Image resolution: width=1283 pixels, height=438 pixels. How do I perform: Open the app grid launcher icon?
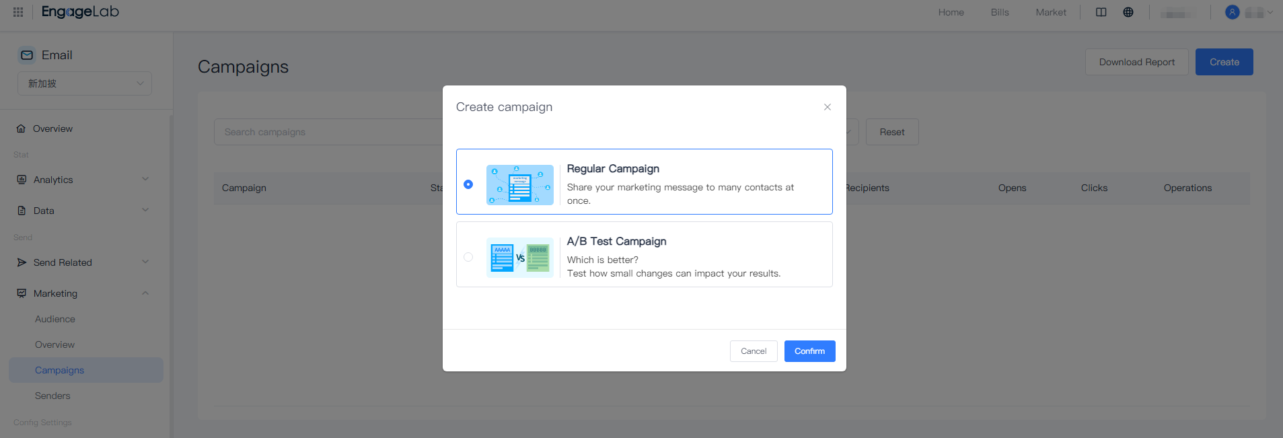18,12
